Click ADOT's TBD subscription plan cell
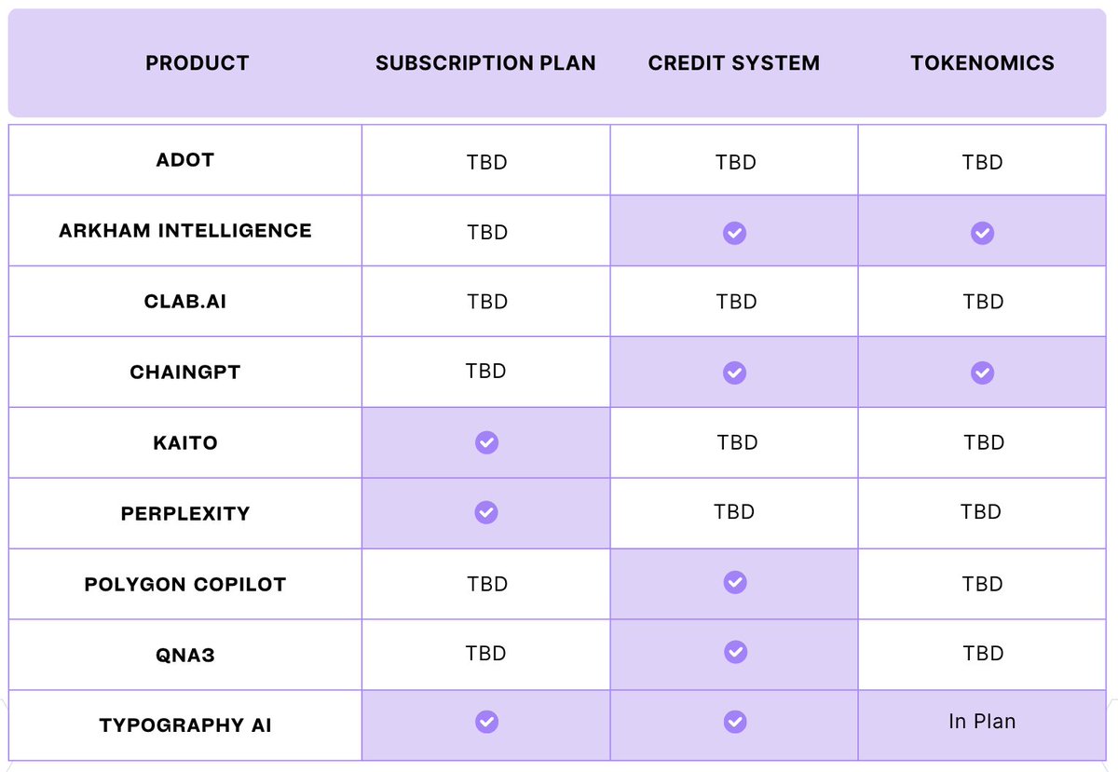The height and width of the screenshot is (772, 1118). click(x=486, y=160)
